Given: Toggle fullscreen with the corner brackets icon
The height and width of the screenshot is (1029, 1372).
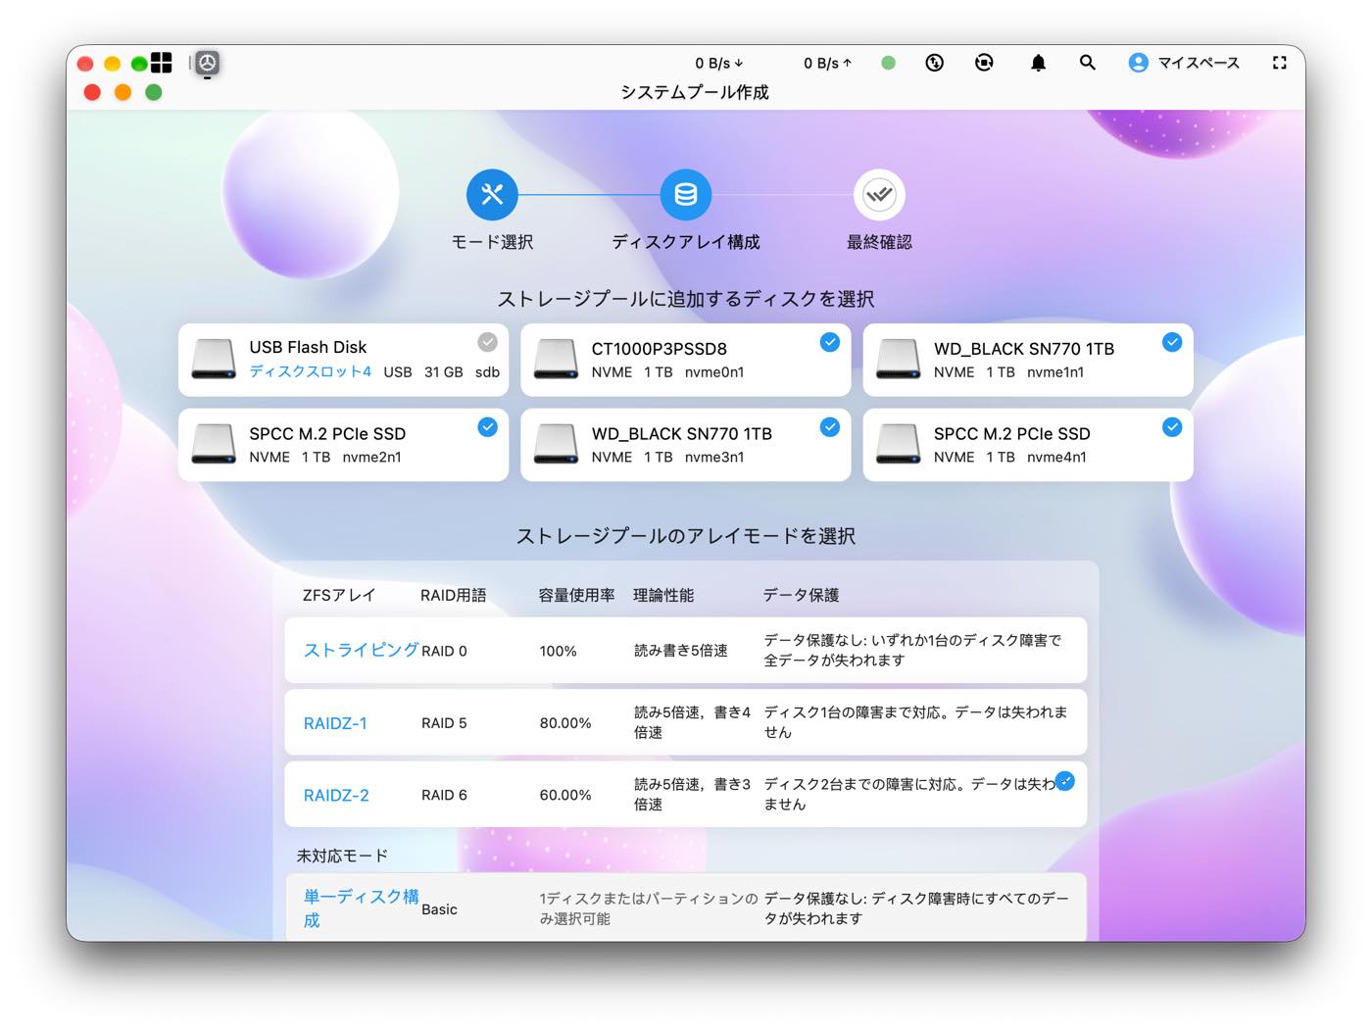Looking at the screenshot, I should click(x=1280, y=63).
